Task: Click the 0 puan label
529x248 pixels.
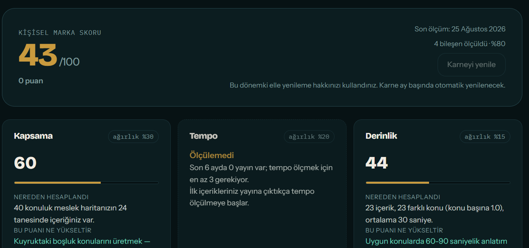Action: [31, 81]
